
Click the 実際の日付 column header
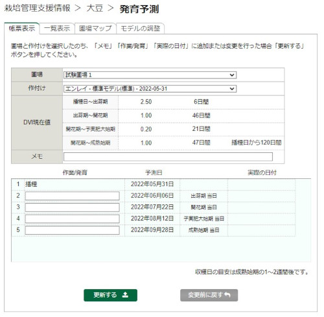point(262,172)
